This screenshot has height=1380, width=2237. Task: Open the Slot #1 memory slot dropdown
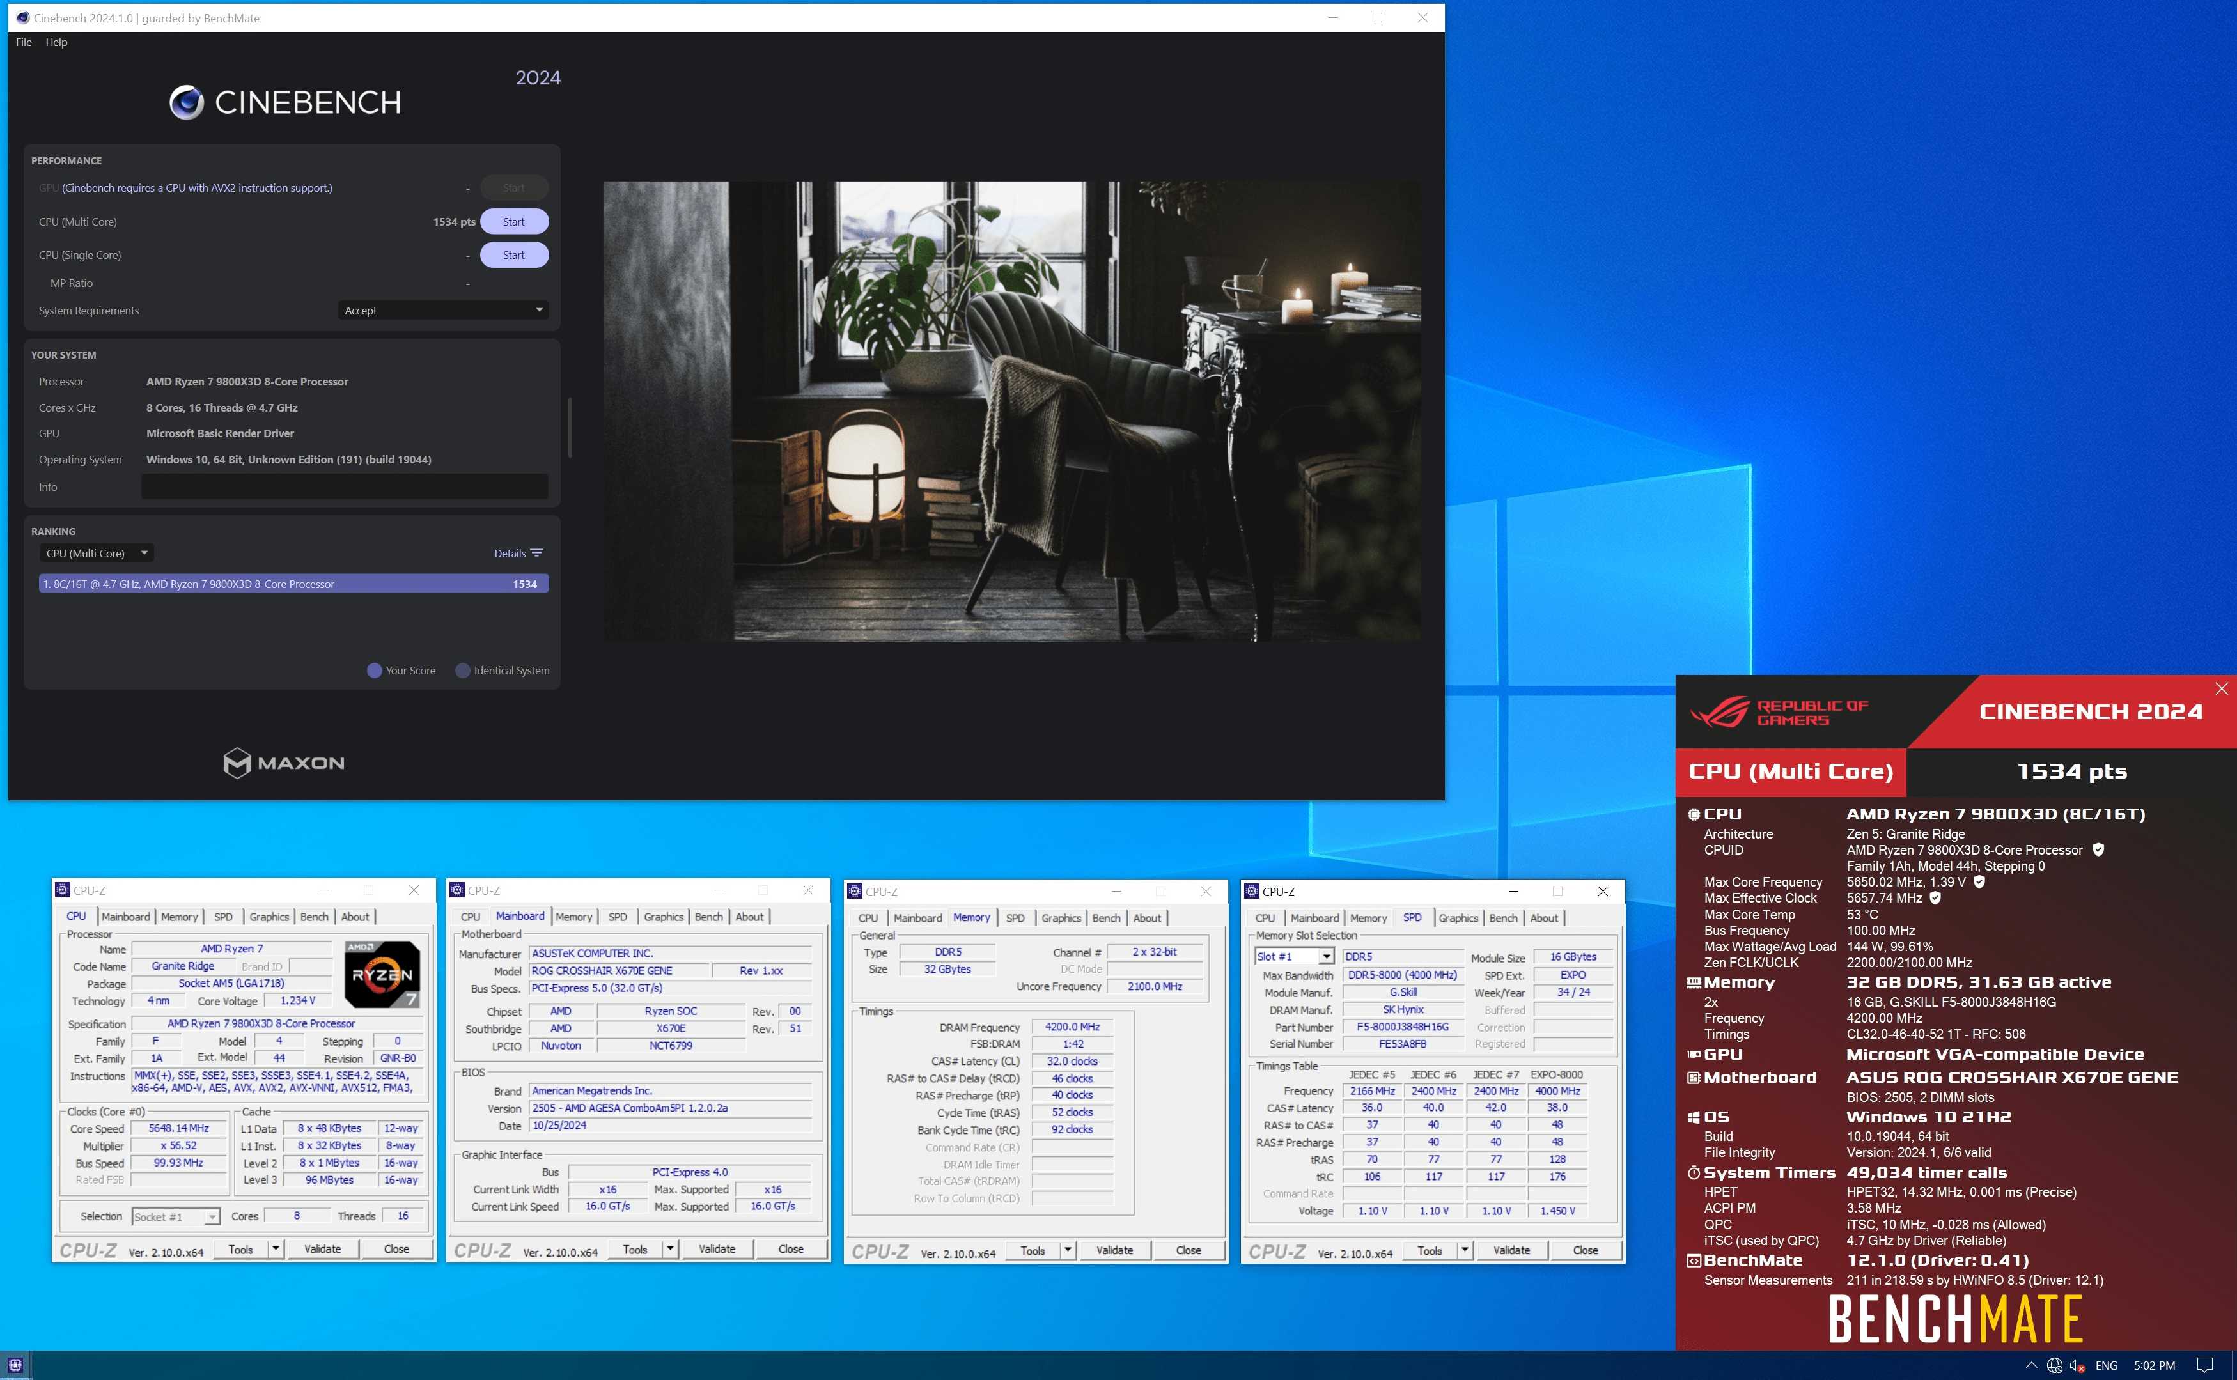coord(1294,956)
